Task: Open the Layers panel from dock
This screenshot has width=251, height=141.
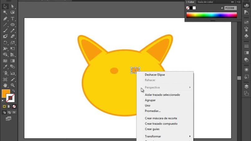Action: point(246,87)
